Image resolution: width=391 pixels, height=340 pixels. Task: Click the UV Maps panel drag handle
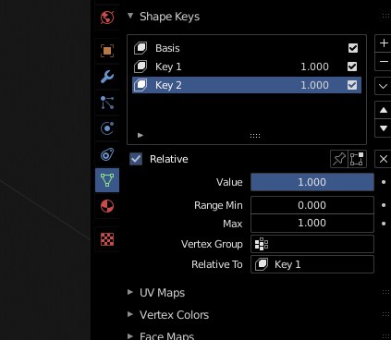(x=385, y=292)
